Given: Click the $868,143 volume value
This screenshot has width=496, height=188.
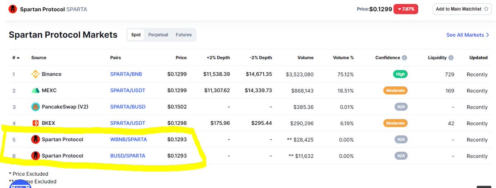Looking at the screenshot, I should pyautogui.click(x=303, y=90).
